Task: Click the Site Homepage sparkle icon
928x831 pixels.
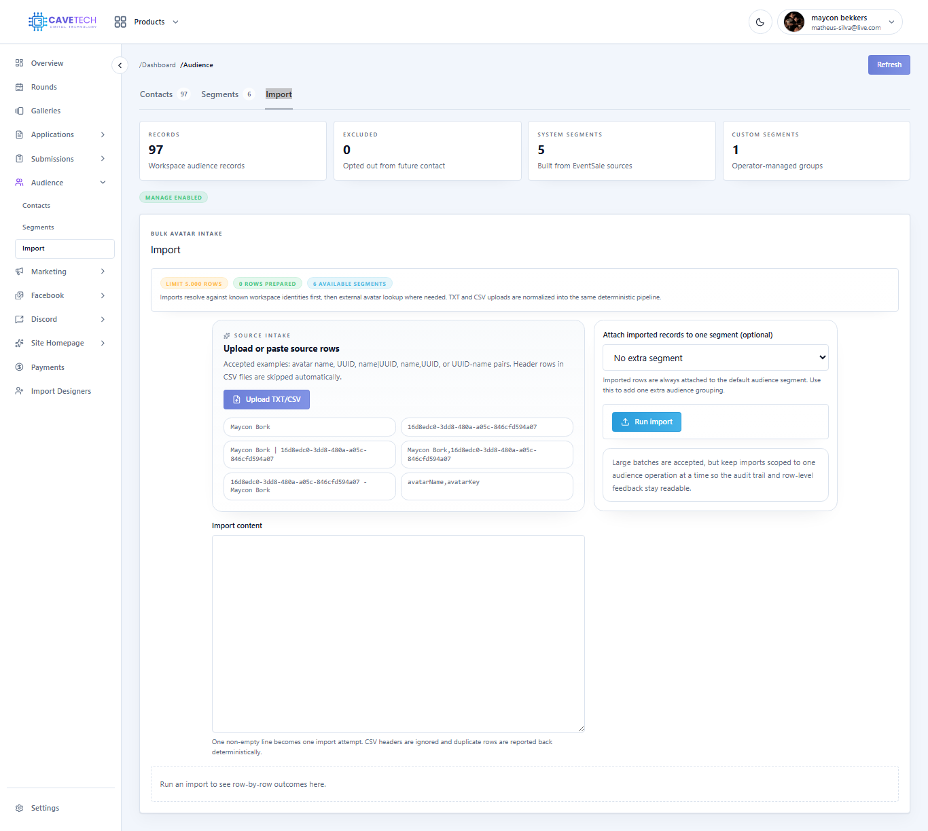Action: 19,343
